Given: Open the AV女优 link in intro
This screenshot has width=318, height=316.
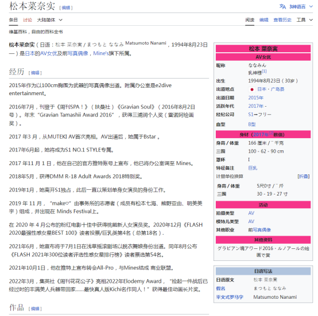Looking at the screenshot, I should click(48, 53).
